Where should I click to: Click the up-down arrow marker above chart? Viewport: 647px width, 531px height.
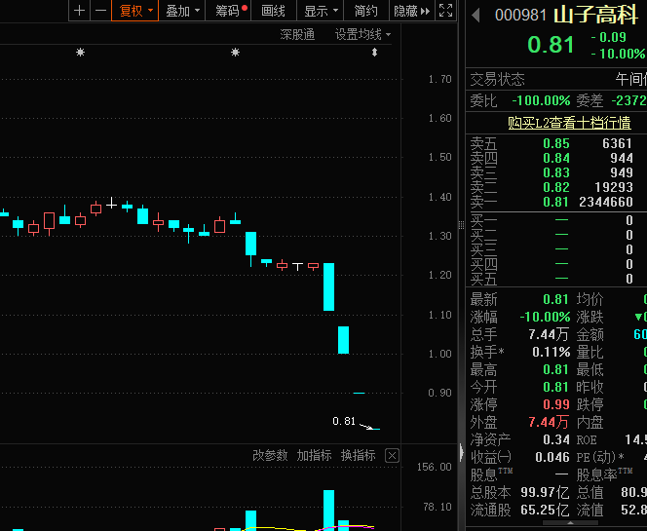(x=374, y=53)
